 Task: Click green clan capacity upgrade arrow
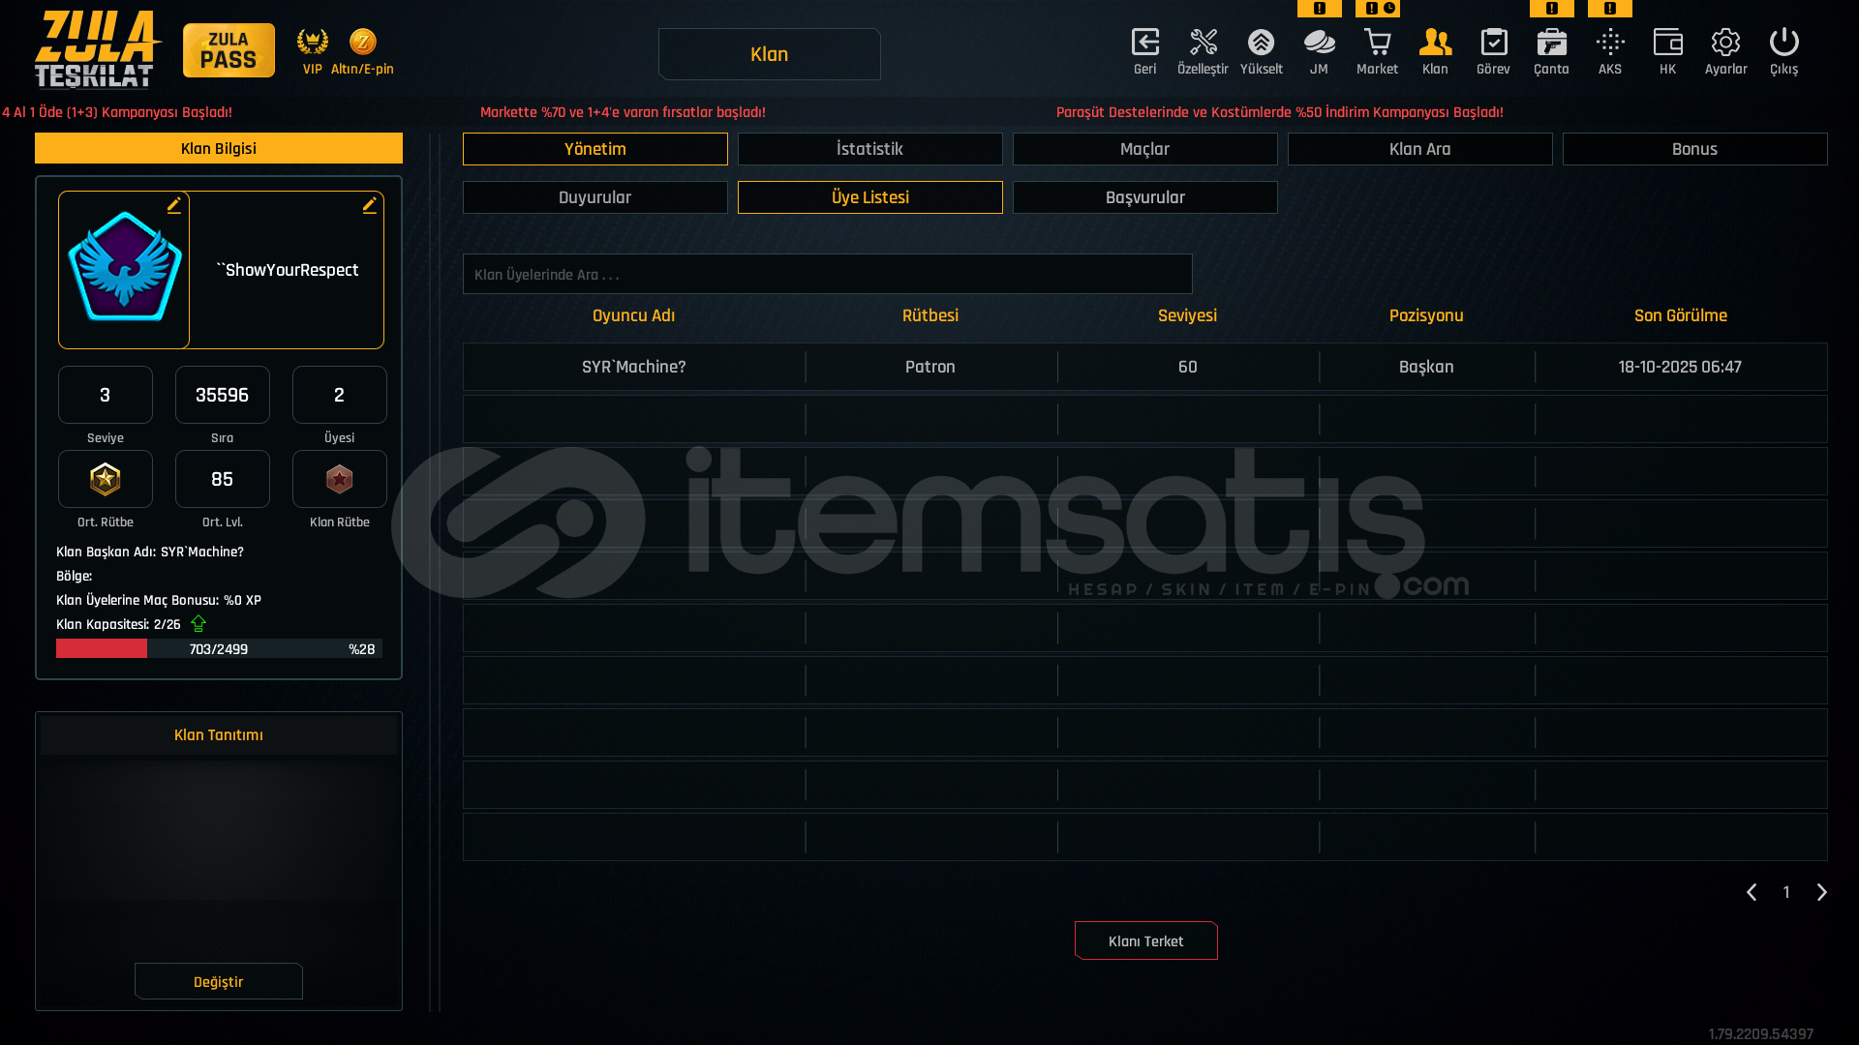pyautogui.click(x=198, y=624)
